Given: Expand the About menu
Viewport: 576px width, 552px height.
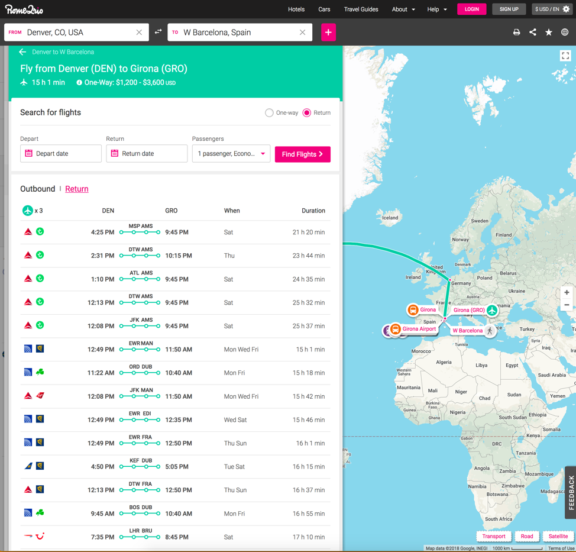Looking at the screenshot, I should coord(403,9).
